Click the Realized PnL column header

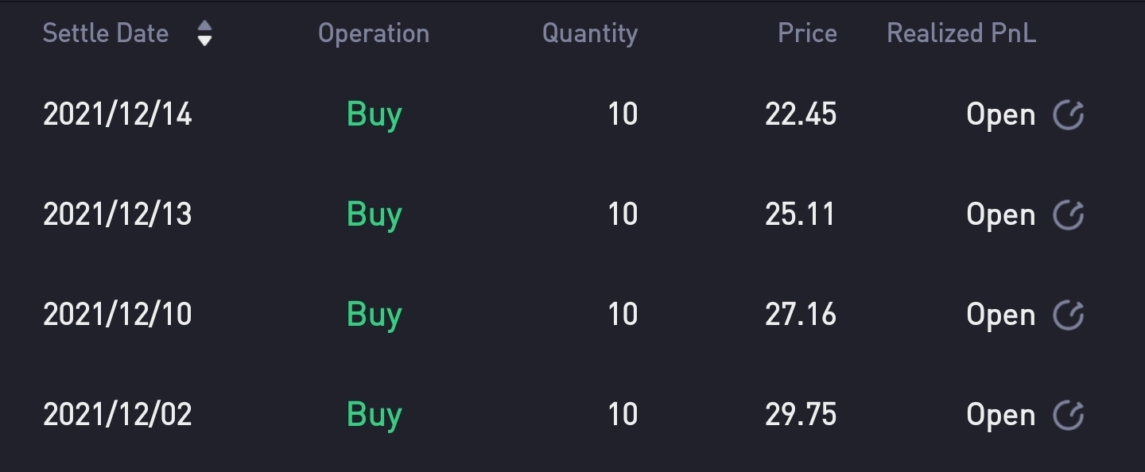(961, 33)
